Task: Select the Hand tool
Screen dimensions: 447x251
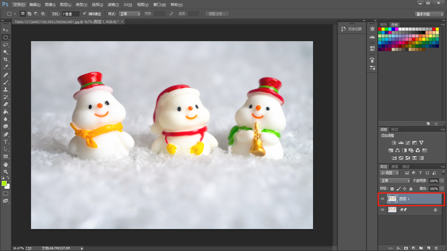Action: pyautogui.click(x=6, y=164)
